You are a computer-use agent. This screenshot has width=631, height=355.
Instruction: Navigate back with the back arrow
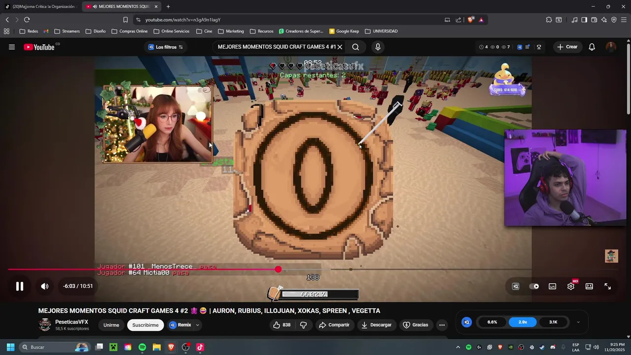point(7,20)
